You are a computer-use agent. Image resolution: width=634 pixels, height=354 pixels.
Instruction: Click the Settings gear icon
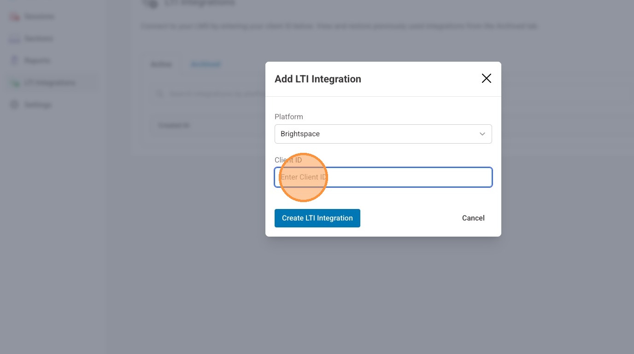point(15,105)
